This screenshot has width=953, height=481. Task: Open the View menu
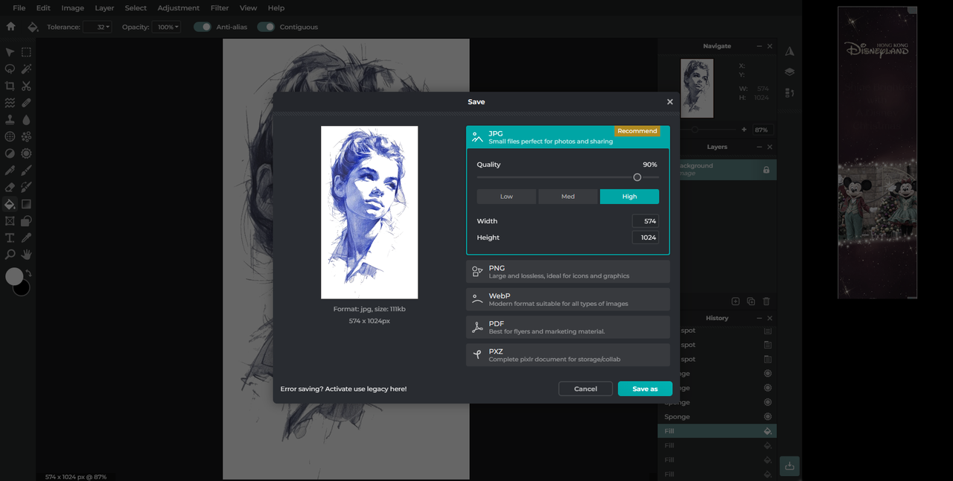pyautogui.click(x=248, y=8)
